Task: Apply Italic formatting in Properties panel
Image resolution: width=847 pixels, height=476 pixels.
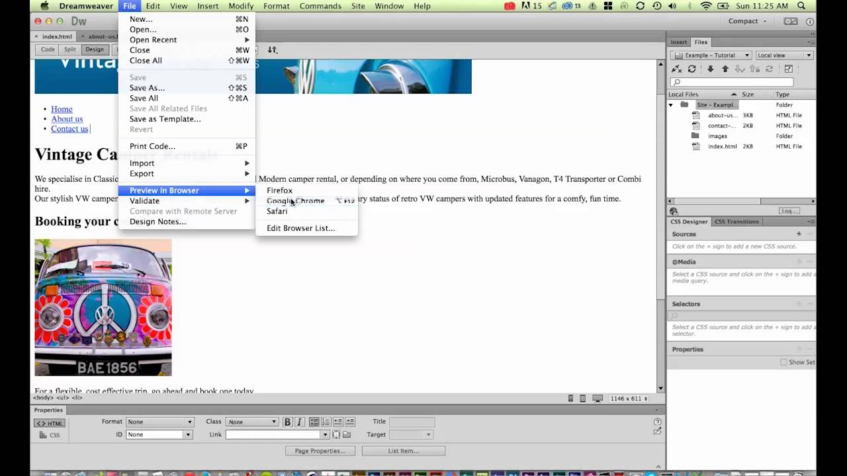Action: point(299,422)
